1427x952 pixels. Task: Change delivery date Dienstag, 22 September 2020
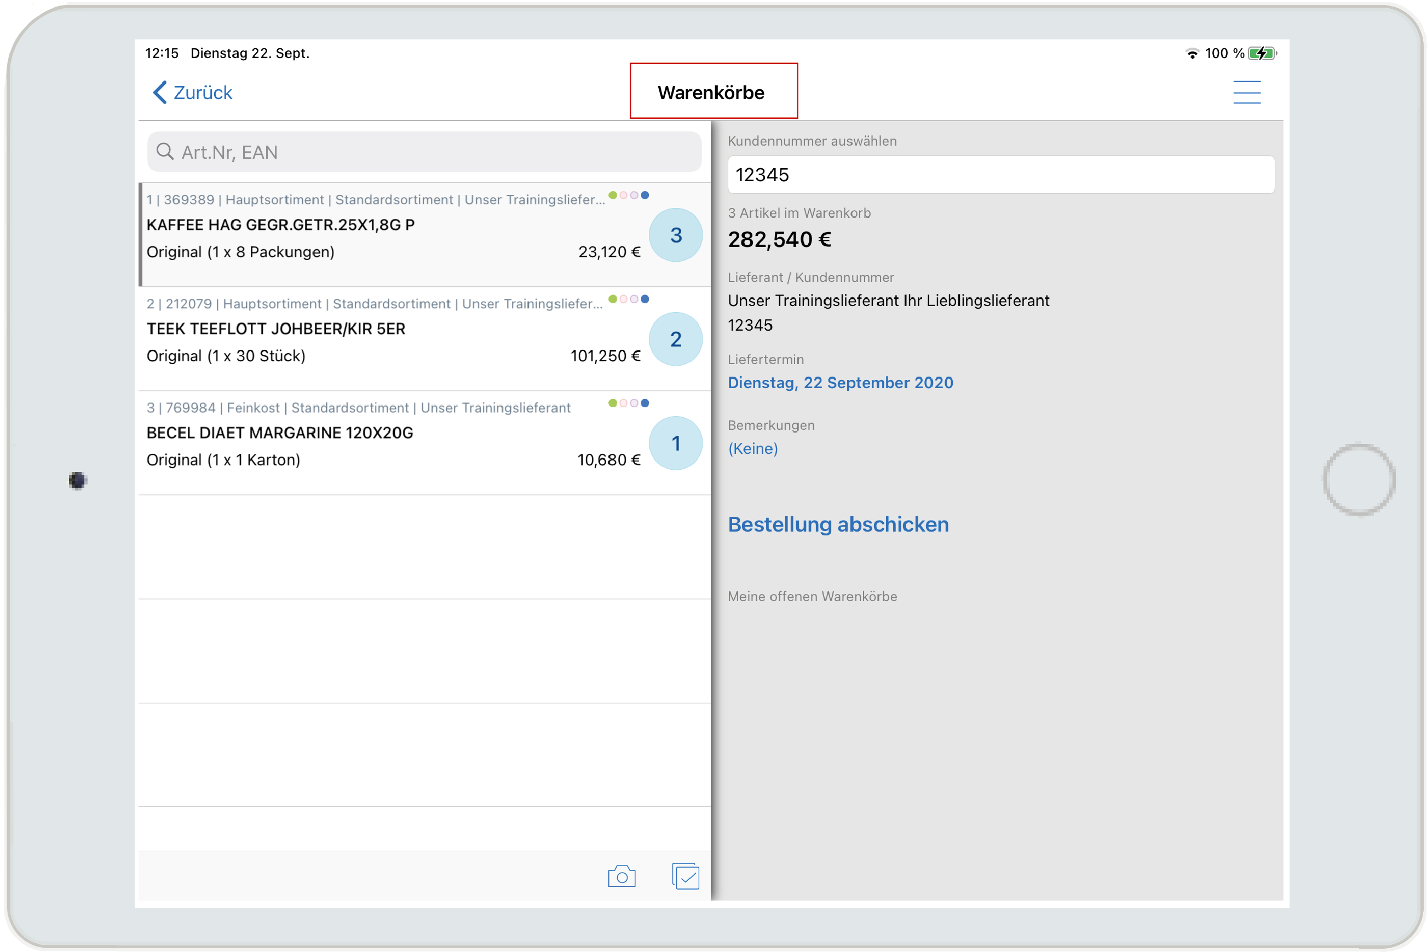pyautogui.click(x=840, y=383)
